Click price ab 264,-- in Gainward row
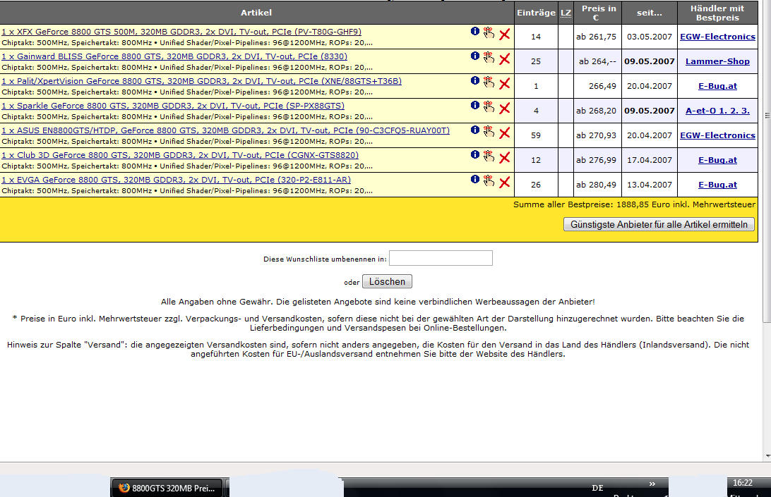Viewport: 771px width, 497px height. [597, 61]
